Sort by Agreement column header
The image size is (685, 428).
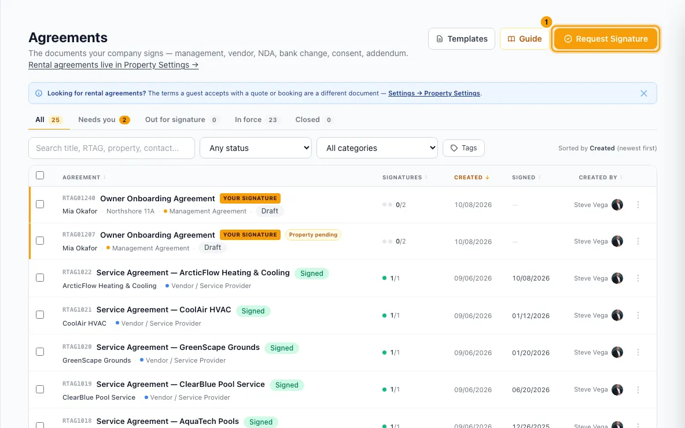click(x=84, y=178)
